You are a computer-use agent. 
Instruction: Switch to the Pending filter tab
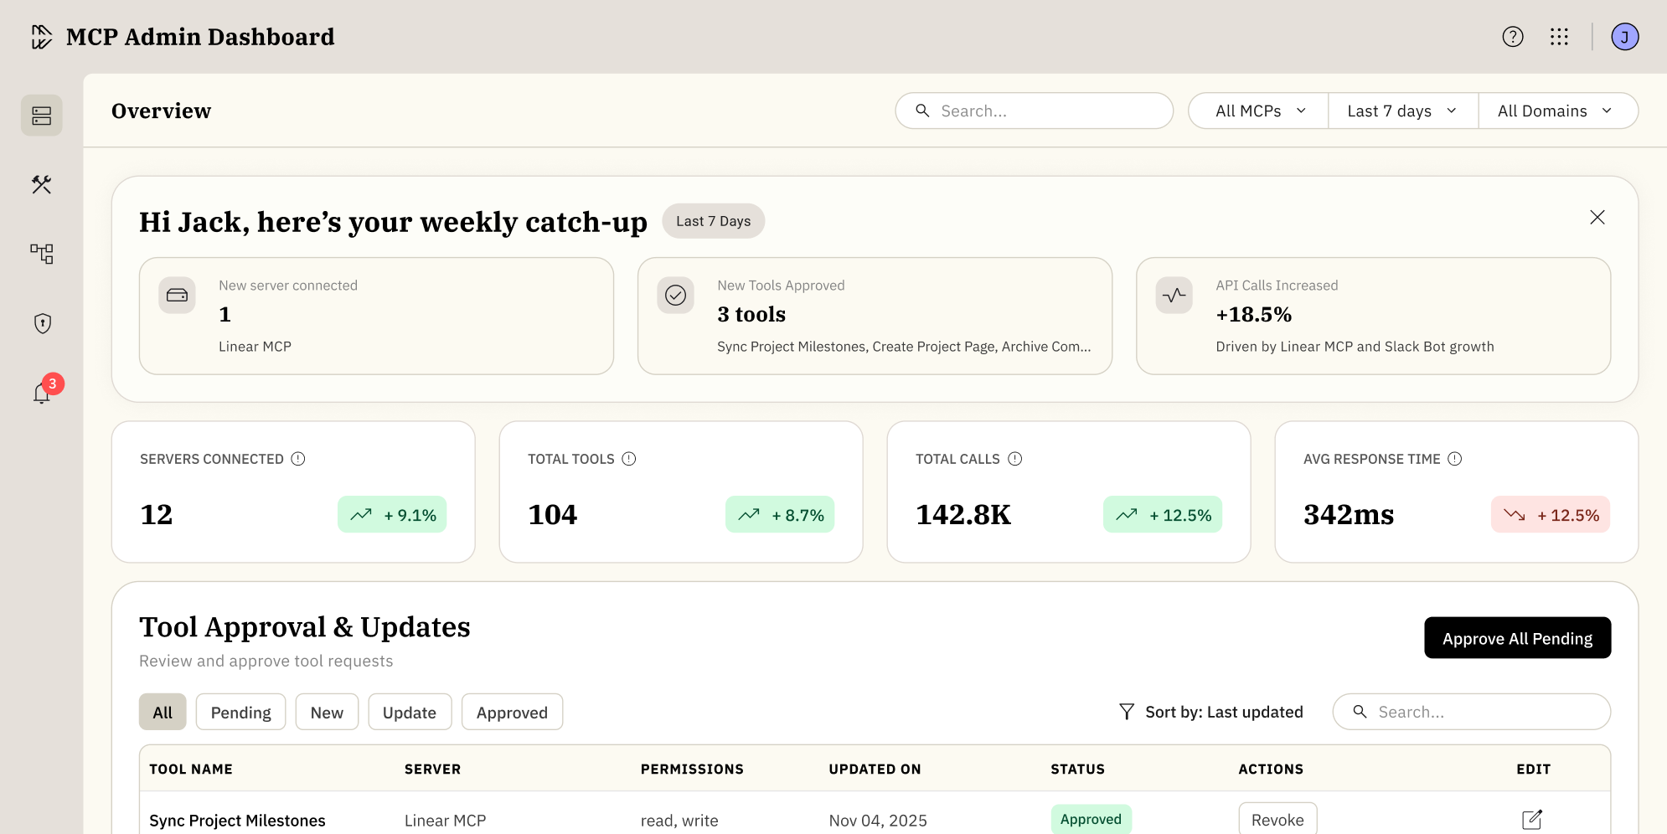click(240, 713)
